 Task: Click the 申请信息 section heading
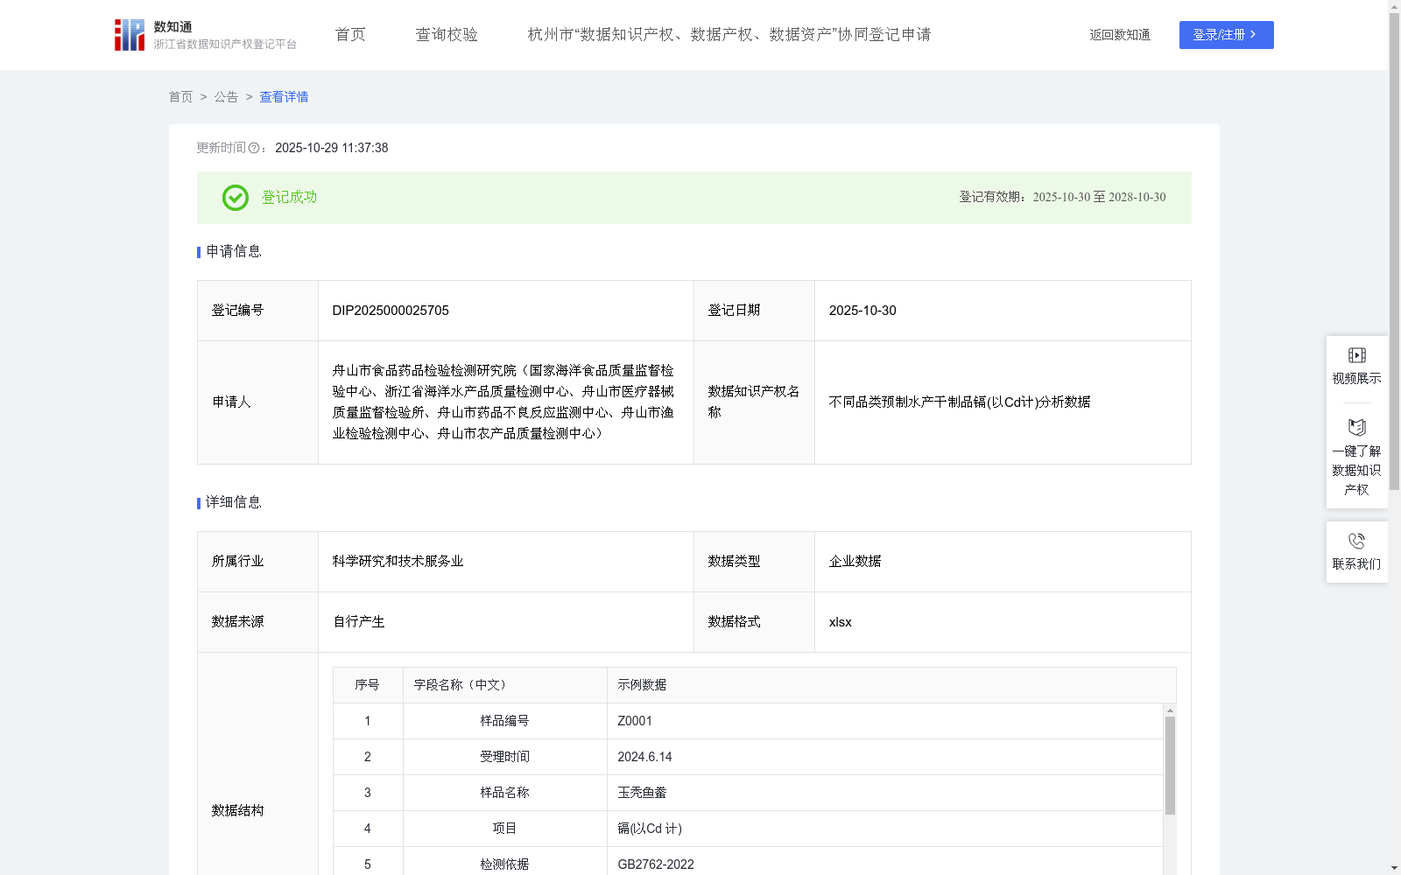point(234,252)
